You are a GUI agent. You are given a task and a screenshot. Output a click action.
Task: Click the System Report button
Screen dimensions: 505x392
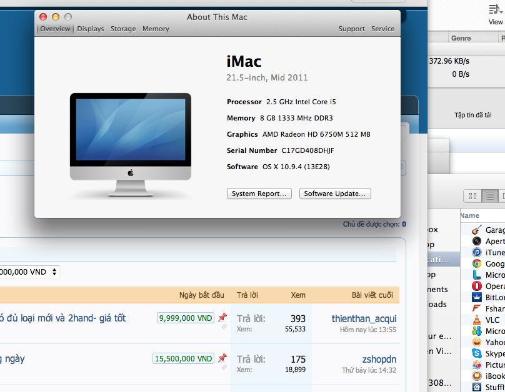[x=259, y=194]
